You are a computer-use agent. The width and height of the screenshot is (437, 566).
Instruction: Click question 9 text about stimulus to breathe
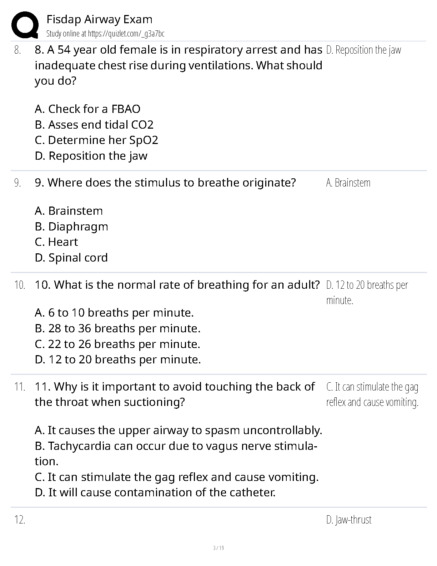tap(165, 183)
